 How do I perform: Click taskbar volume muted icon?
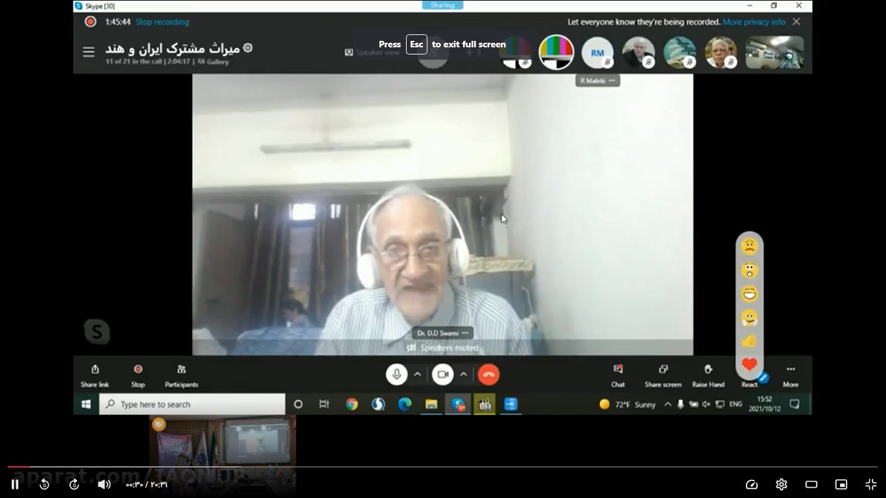click(706, 404)
